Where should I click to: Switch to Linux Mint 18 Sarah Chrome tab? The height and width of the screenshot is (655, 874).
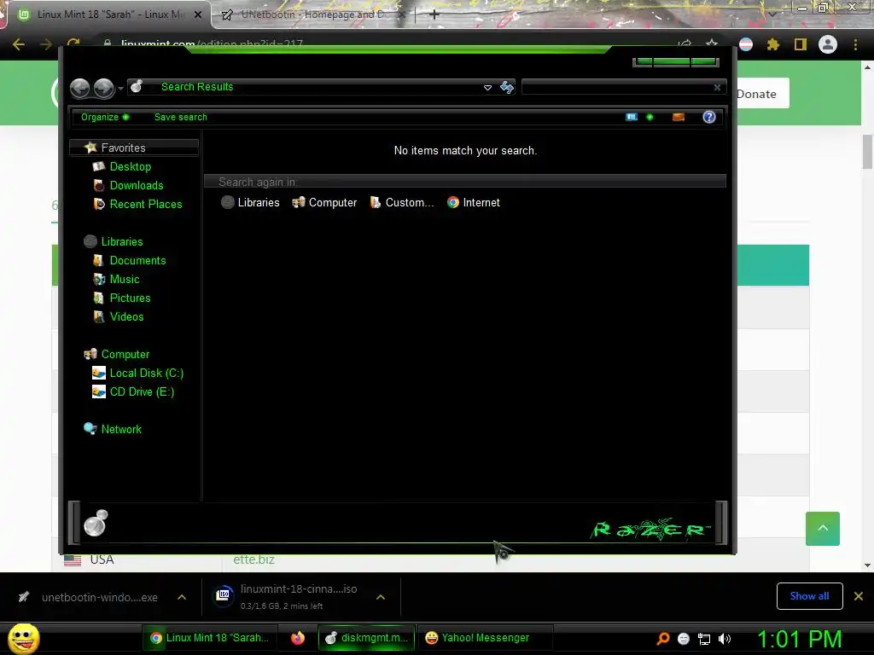(x=110, y=14)
